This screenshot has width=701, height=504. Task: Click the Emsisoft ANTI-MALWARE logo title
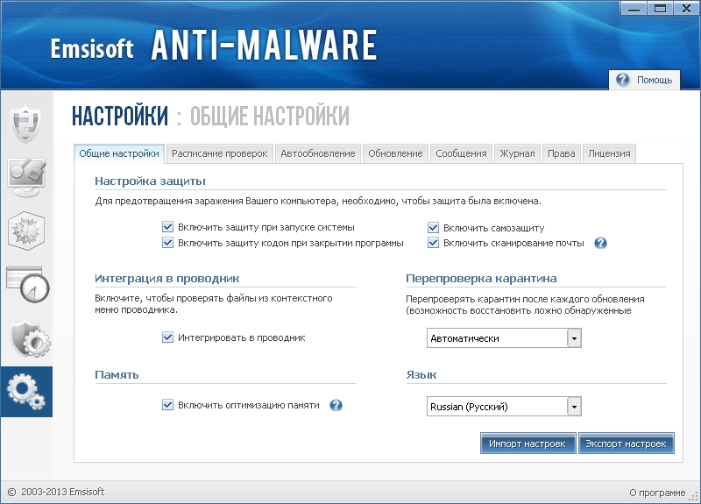pos(214,46)
